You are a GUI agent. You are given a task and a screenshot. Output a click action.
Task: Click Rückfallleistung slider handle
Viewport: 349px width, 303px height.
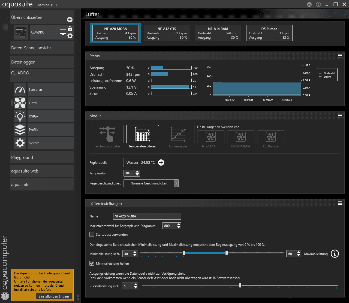tap(240, 285)
